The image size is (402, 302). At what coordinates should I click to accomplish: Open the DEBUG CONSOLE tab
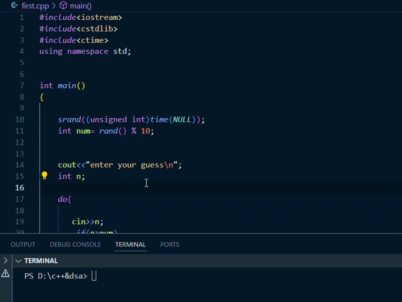pos(75,245)
